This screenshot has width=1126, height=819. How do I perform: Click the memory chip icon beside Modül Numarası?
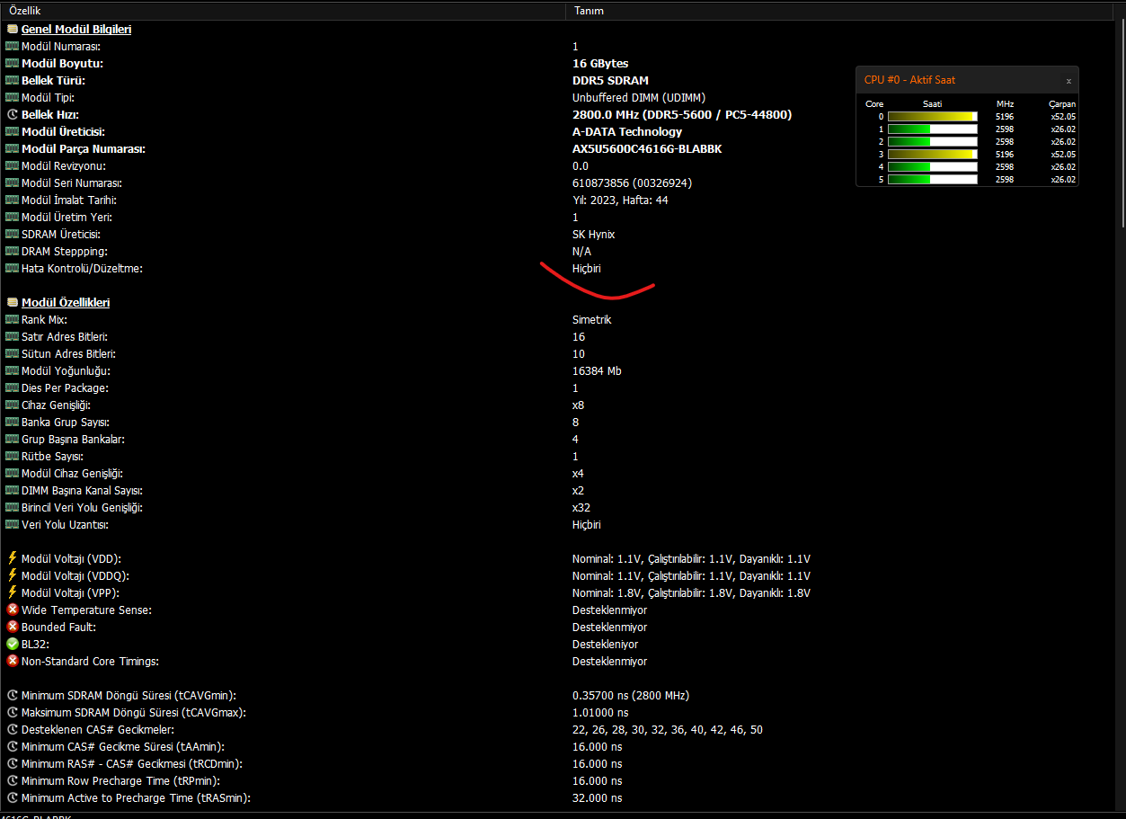[x=13, y=46]
